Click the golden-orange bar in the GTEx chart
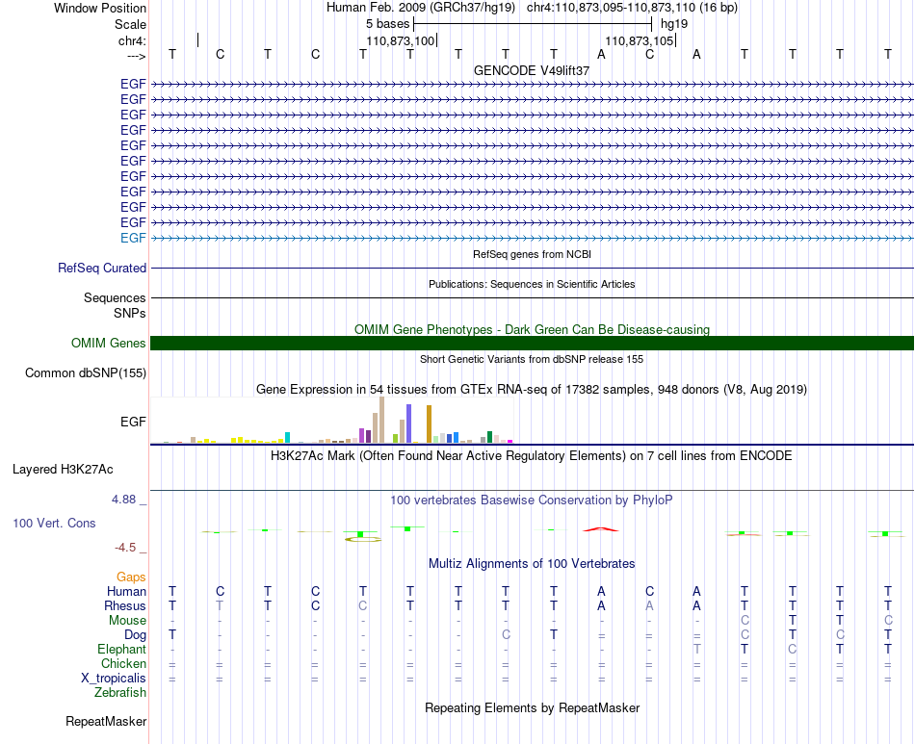Screen dimensions: 915x744 click(429, 423)
